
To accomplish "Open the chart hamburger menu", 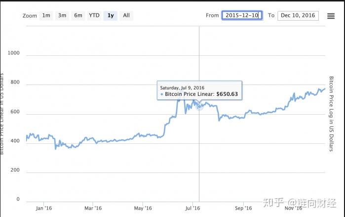I will pyautogui.click(x=331, y=16).
